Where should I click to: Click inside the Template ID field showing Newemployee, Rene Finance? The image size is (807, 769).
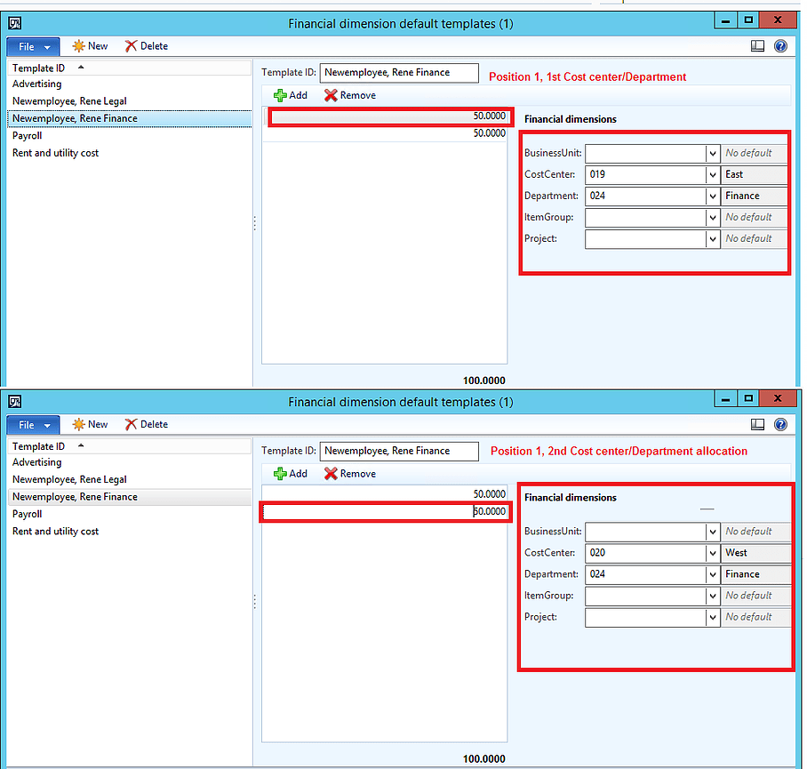pos(398,73)
